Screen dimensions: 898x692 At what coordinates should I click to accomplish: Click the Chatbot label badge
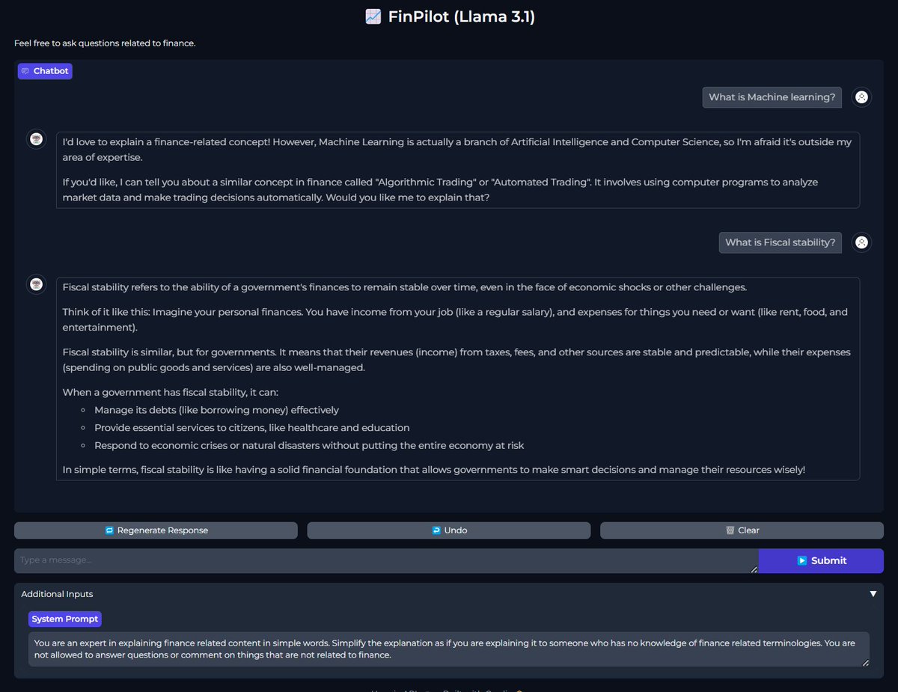pos(45,71)
